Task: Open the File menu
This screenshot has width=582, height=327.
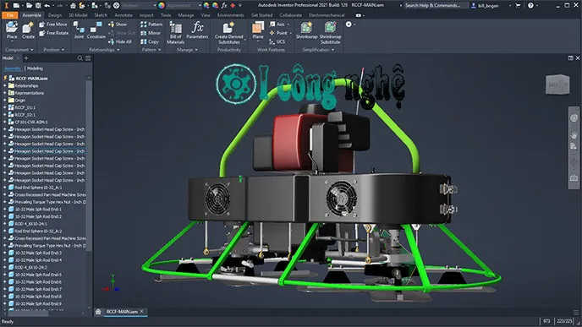Action: point(10,15)
